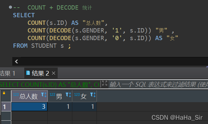Close the 结果 2 tab
The image size is (208, 124).
(x=54, y=73)
